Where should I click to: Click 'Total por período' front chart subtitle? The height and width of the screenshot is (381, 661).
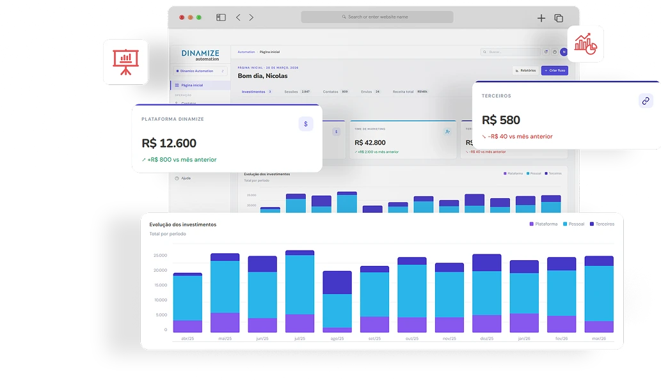(168, 234)
